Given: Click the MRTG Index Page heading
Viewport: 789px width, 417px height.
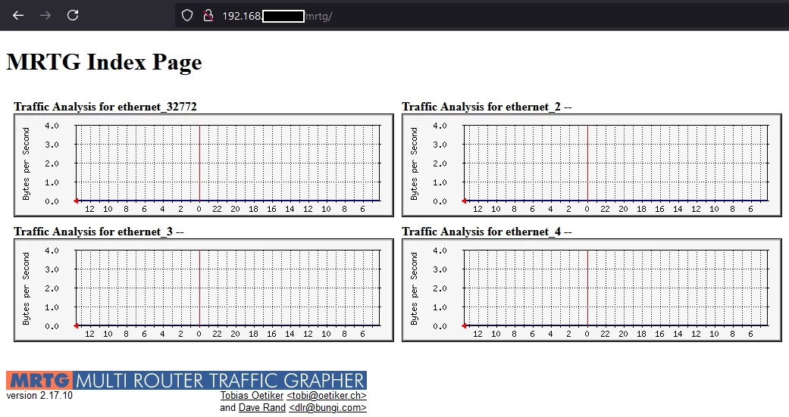Looking at the screenshot, I should pos(104,62).
